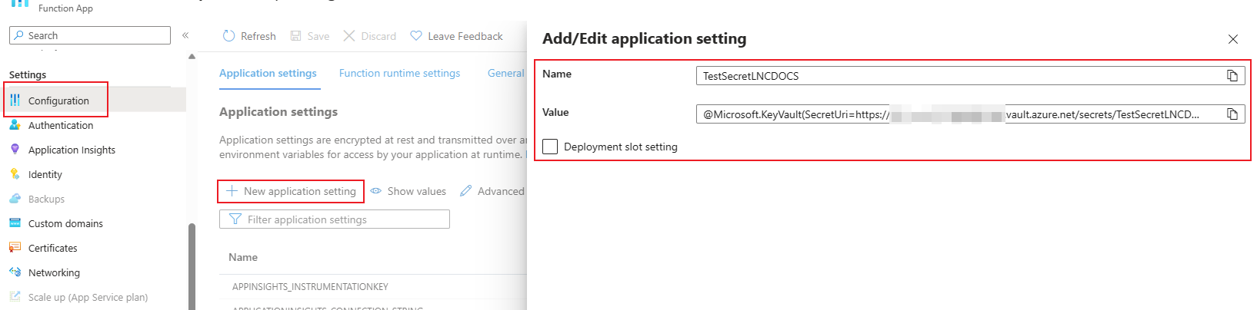Switch to the General settings tab

point(506,73)
